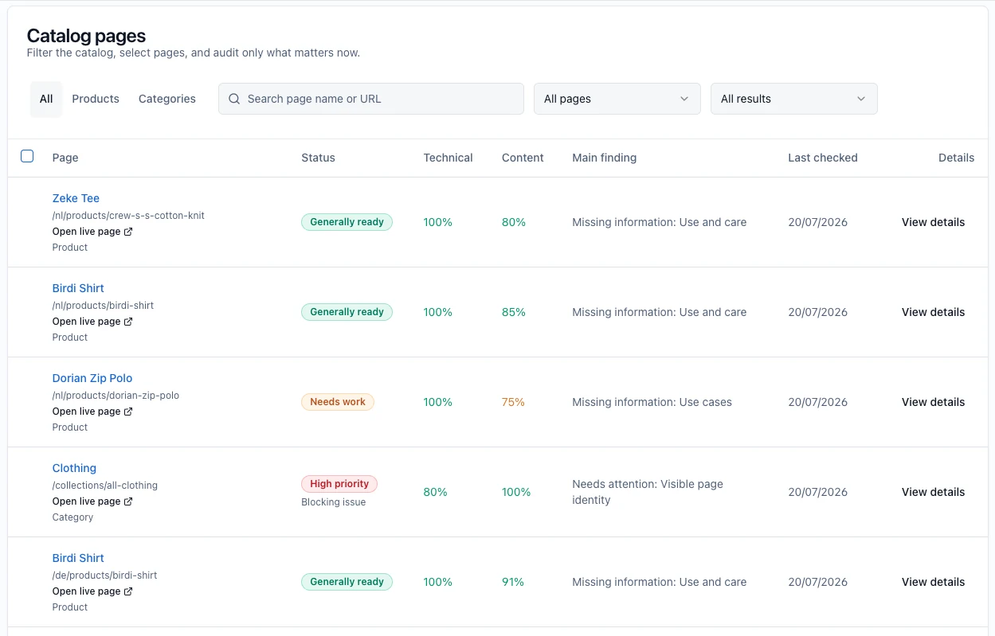The height and width of the screenshot is (636, 995).
Task: Focus the Search page name or URL field
Action: [371, 99]
